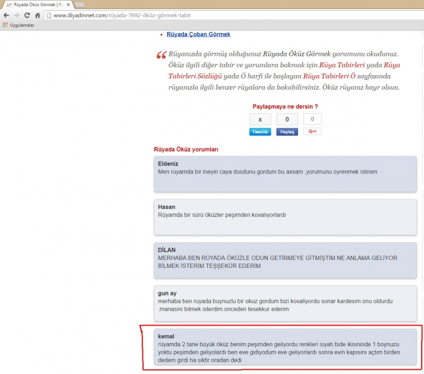The image size is (424, 374).
Task: Select the Rüyada Öküz Görmek tab
Action: point(35,5)
